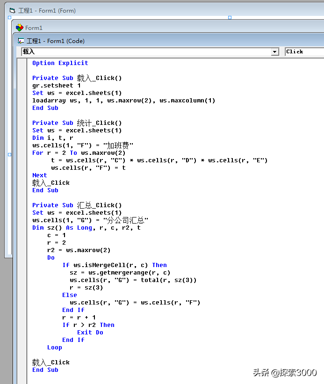Viewport: 324px width, 384px height.
Task: Click the r2 = ws.maxrow(2) line
Action: coord(79,250)
